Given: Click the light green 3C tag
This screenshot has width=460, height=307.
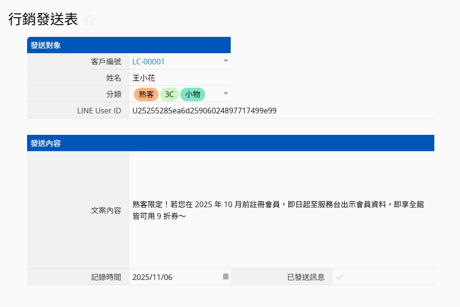Looking at the screenshot, I should pos(170,94).
